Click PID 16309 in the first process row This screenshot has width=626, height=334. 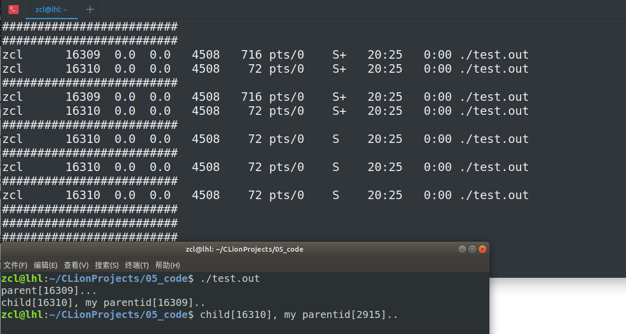[83, 55]
